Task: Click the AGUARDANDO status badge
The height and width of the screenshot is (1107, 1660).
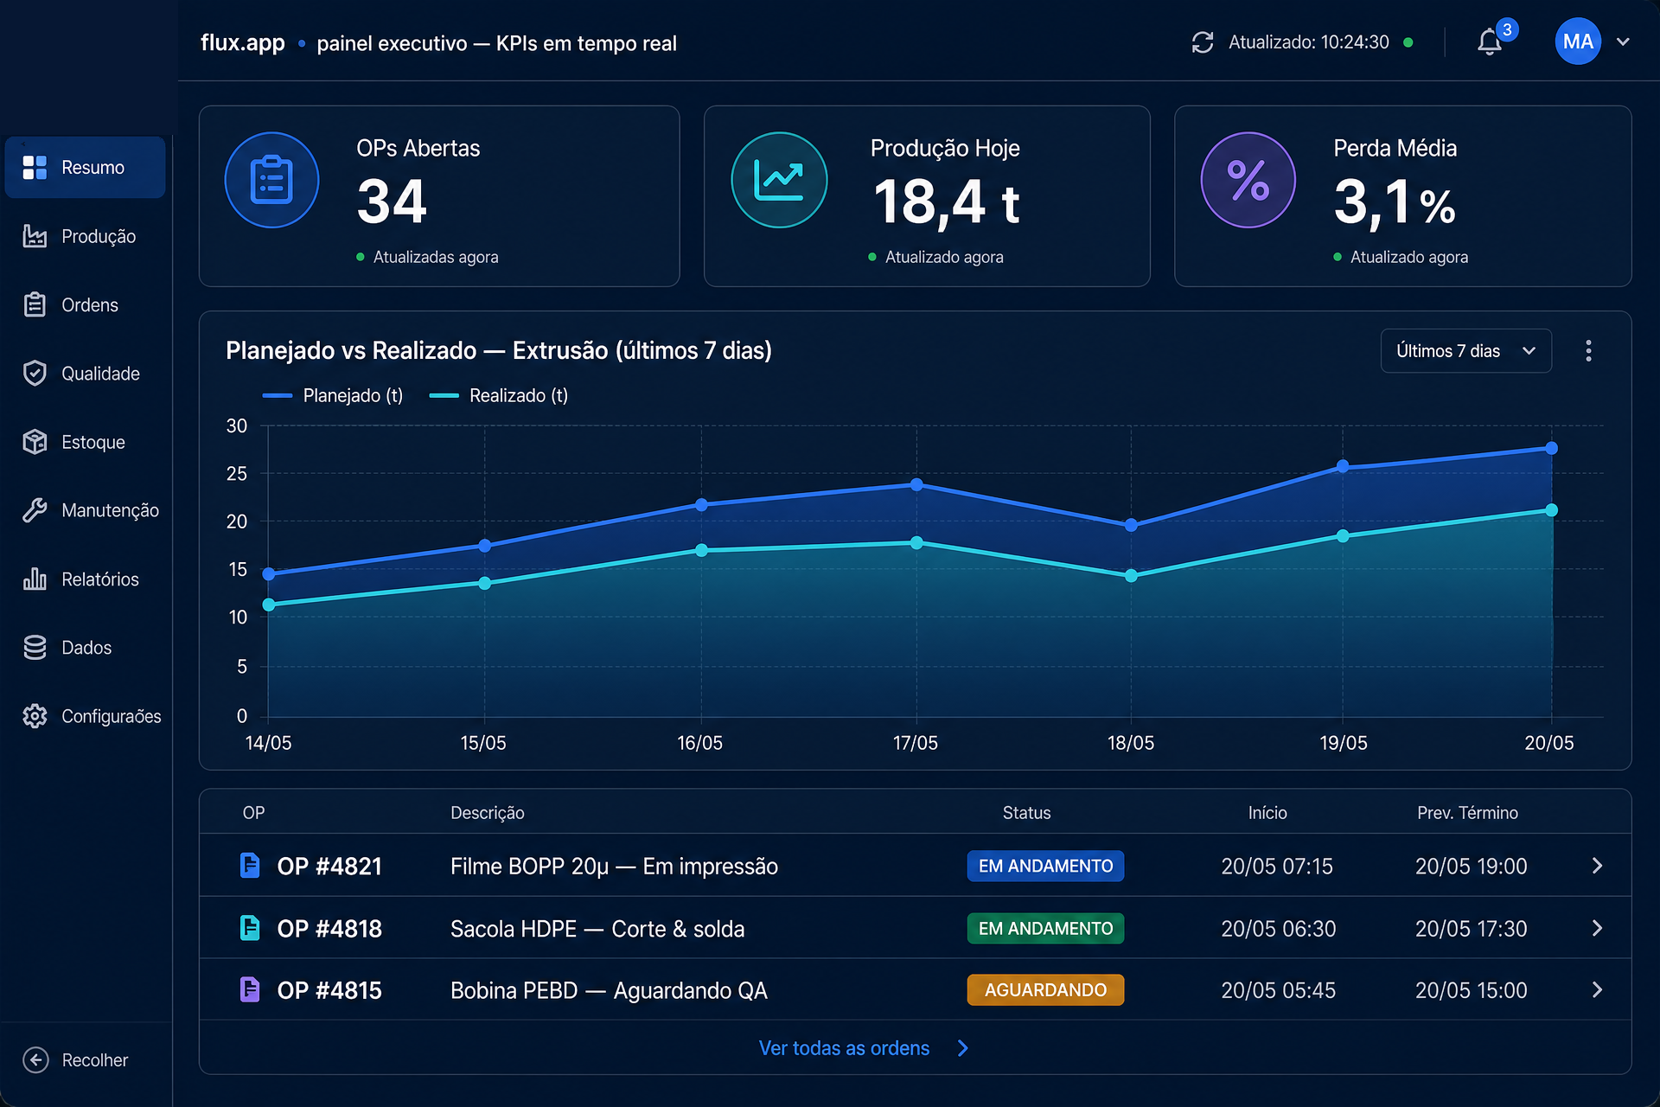Action: [x=1045, y=990]
